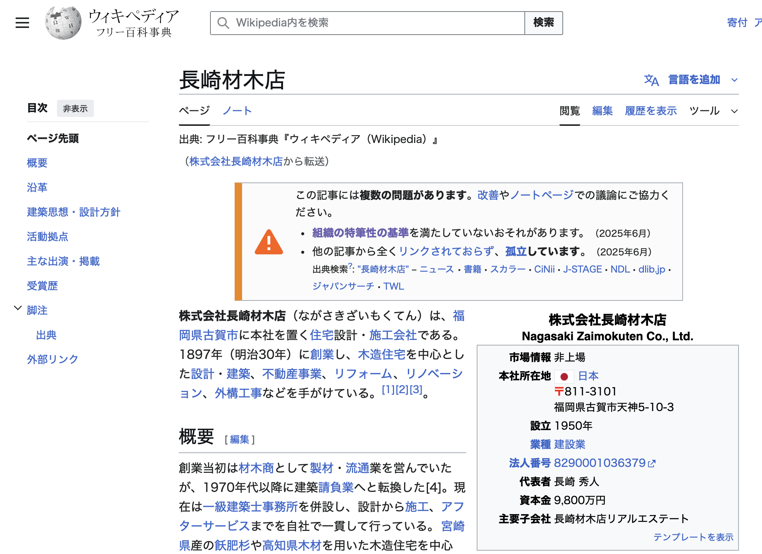The width and height of the screenshot is (762, 554).
Task: Open the J-STAGE source search link
Action: tap(582, 270)
